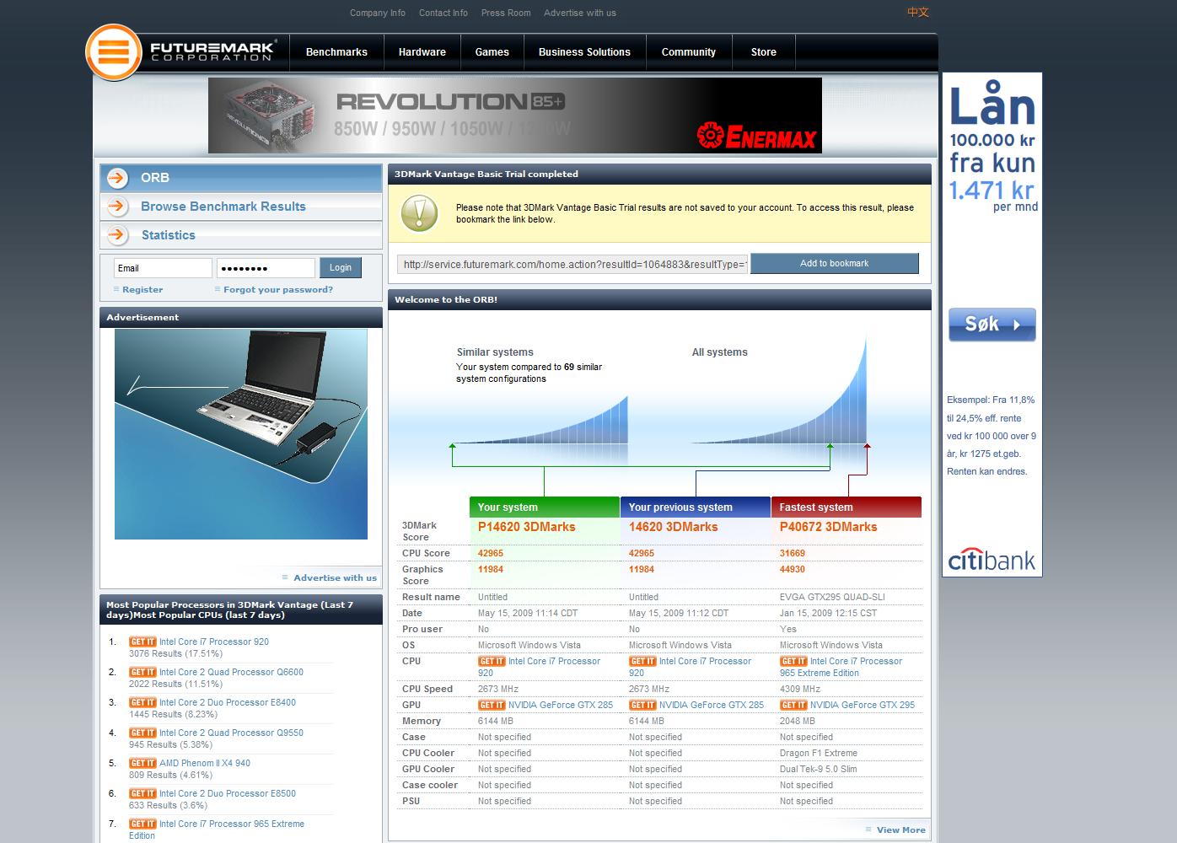The height and width of the screenshot is (843, 1177).
Task: Open Intel Core i7 965 Extreme Edition fastest link
Action: (841, 667)
